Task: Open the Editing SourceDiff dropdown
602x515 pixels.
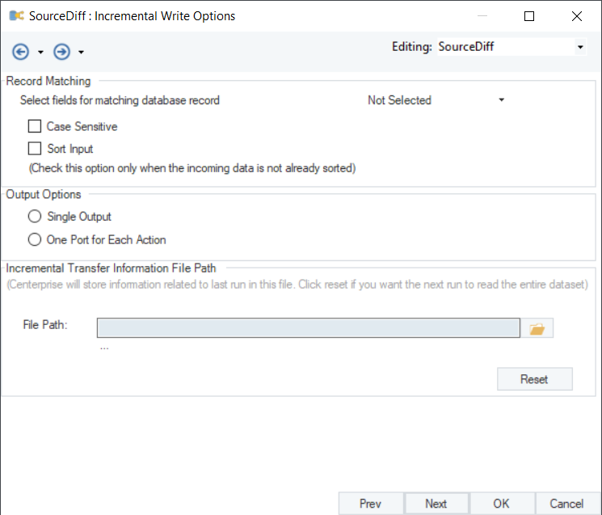Action: click(580, 47)
